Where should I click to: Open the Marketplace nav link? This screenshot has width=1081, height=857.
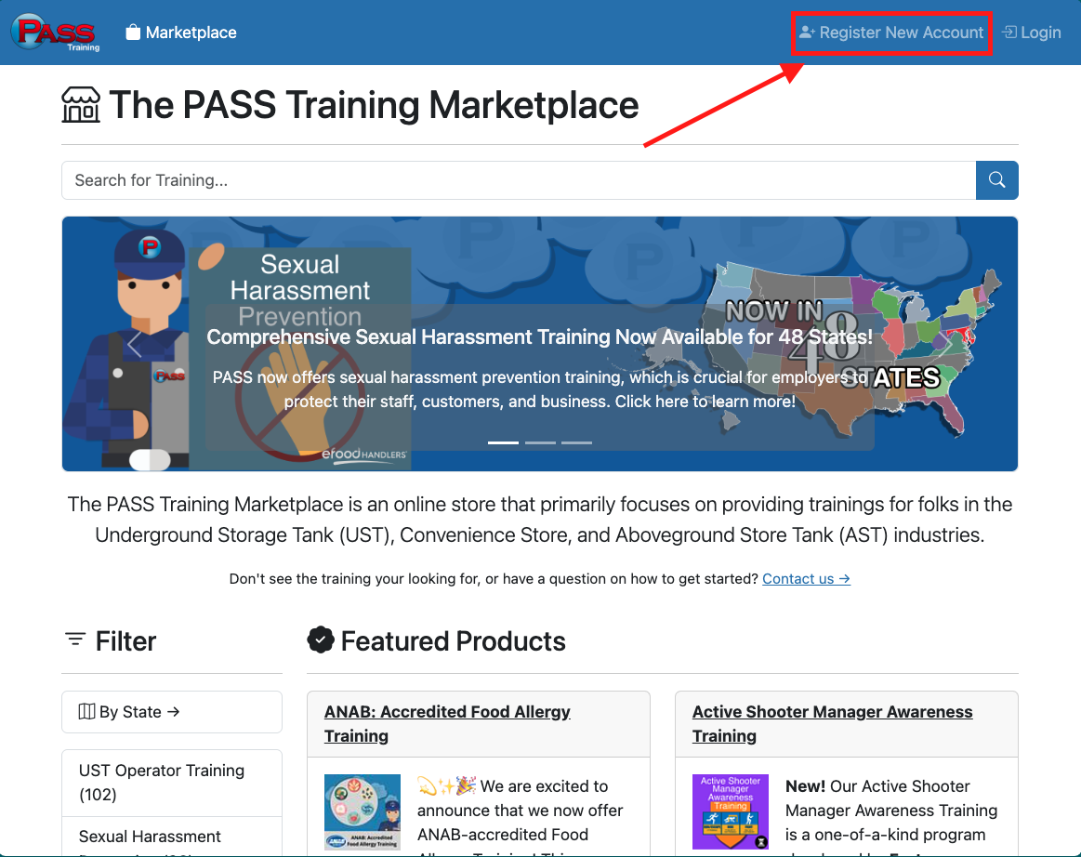[x=181, y=33]
